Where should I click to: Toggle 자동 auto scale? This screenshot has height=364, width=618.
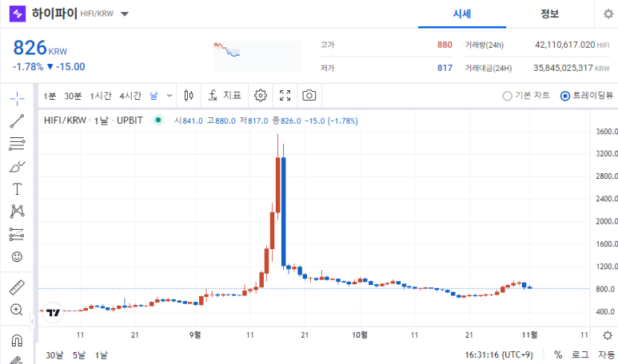(x=606, y=355)
